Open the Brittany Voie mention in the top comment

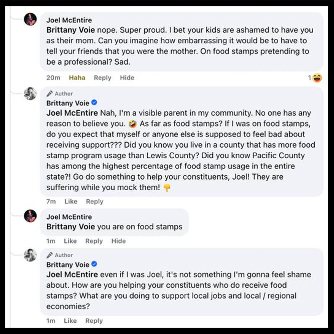tap(71, 30)
